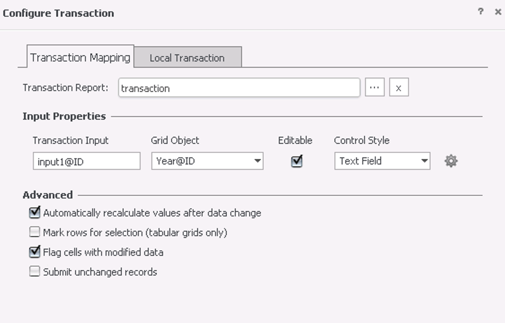Switch to the Local Transaction tab
505x323 pixels.
[x=187, y=57]
